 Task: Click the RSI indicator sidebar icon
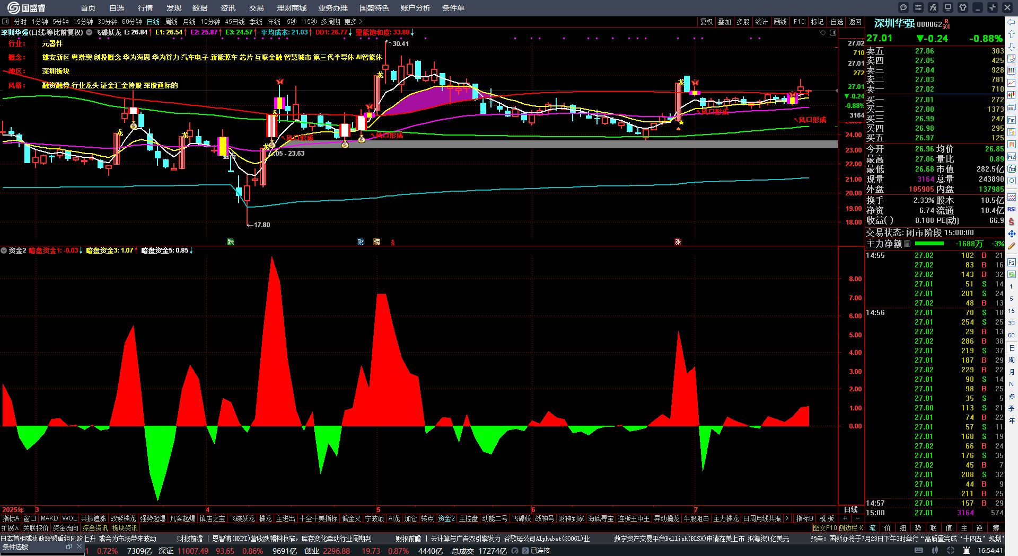click(x=1012, y=209)
